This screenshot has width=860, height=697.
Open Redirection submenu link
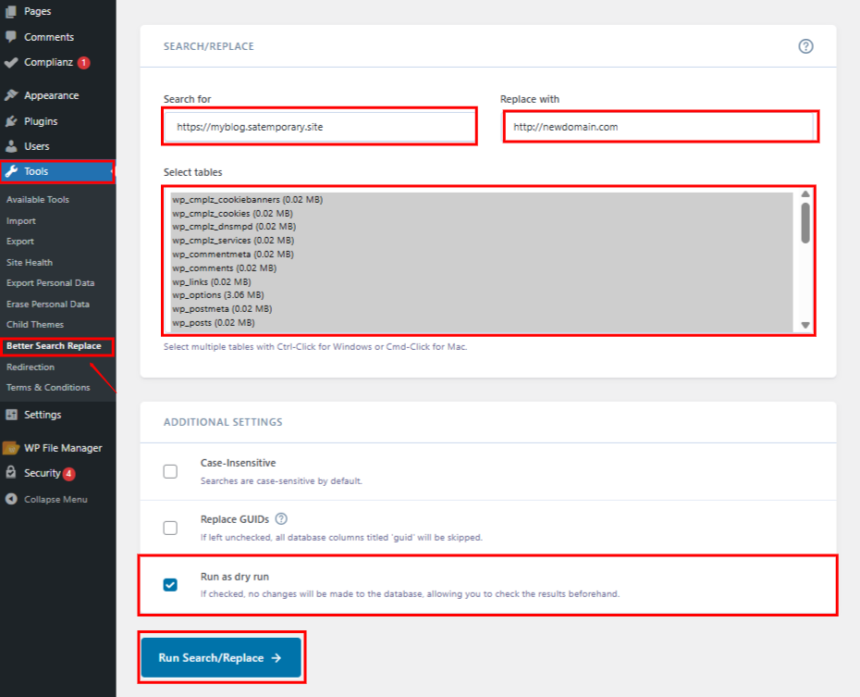click(31, 367)
